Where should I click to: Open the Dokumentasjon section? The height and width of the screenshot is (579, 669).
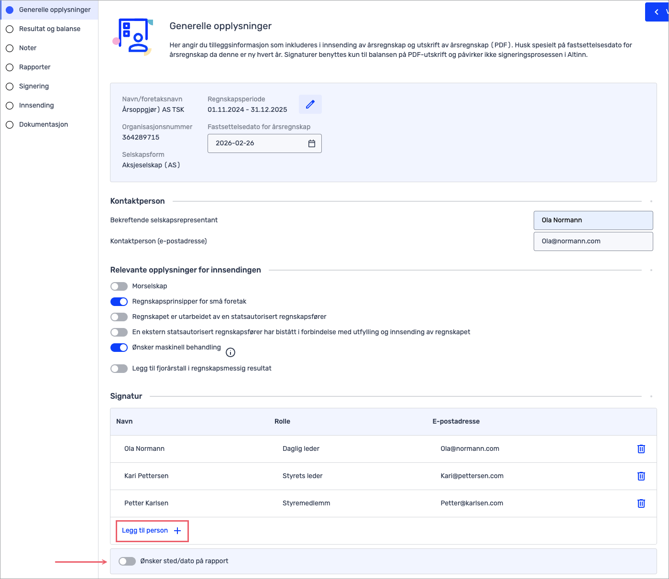pos(44,125)
